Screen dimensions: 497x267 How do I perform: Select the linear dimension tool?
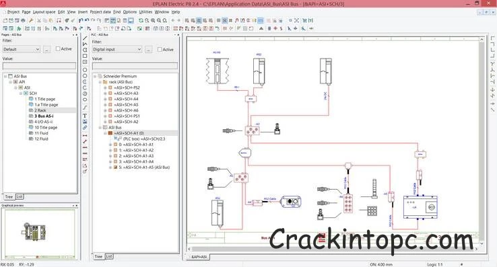point(85,136)
